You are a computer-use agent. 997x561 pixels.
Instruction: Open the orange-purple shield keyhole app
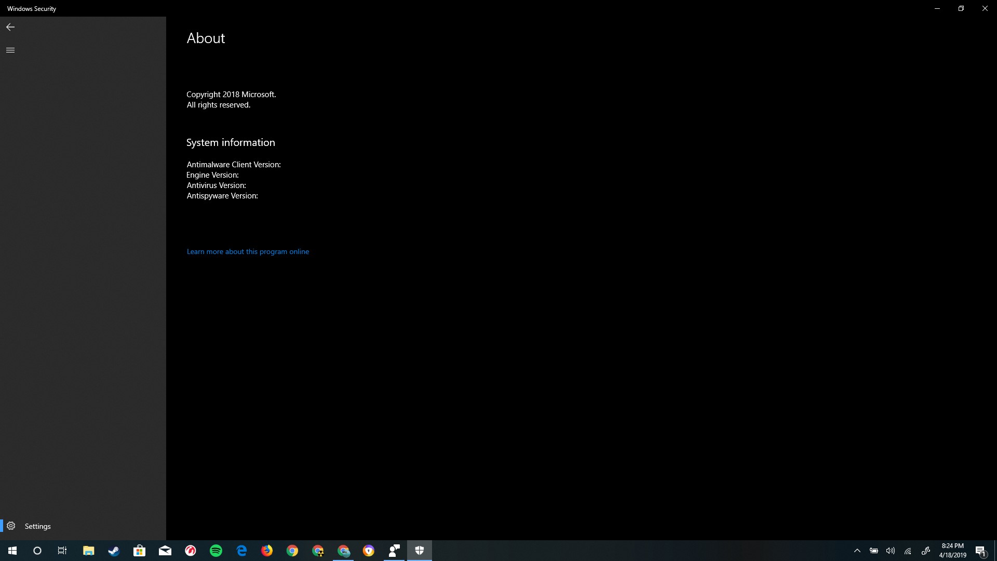(369, 551)
